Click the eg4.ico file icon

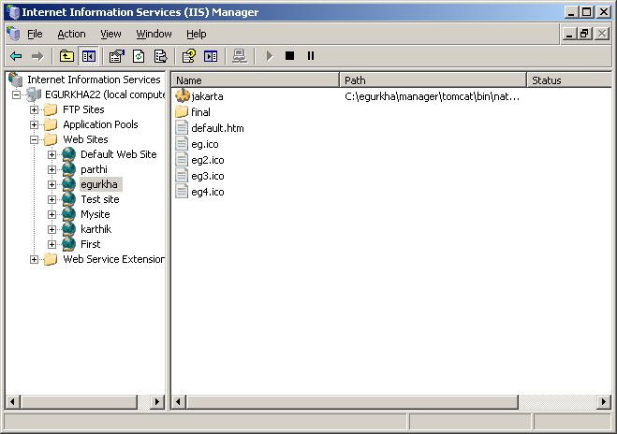click(182, 192)
